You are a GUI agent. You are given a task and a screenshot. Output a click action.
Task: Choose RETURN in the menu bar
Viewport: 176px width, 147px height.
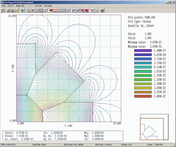coord(48,6)
